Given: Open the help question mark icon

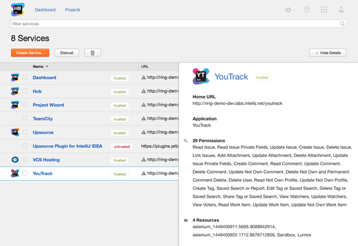Looking at the screenshot, I should pos(307,10).
